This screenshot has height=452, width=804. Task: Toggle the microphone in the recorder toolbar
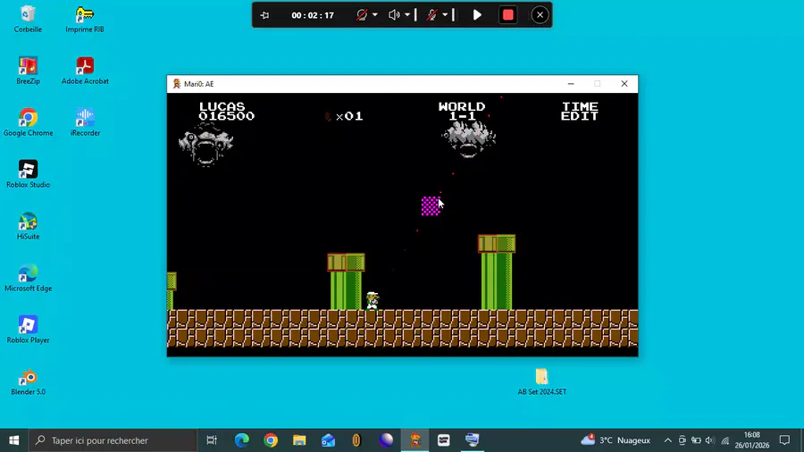(x=432, y=15)
